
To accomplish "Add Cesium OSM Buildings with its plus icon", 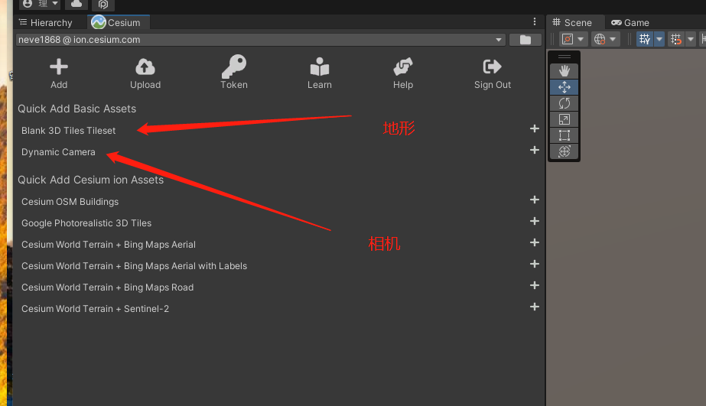I will pyautogui.click(x=535, y=200).
